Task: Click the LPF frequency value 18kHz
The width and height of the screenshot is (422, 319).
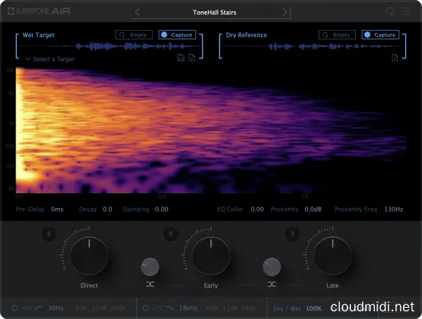Action: pos(188,308)
